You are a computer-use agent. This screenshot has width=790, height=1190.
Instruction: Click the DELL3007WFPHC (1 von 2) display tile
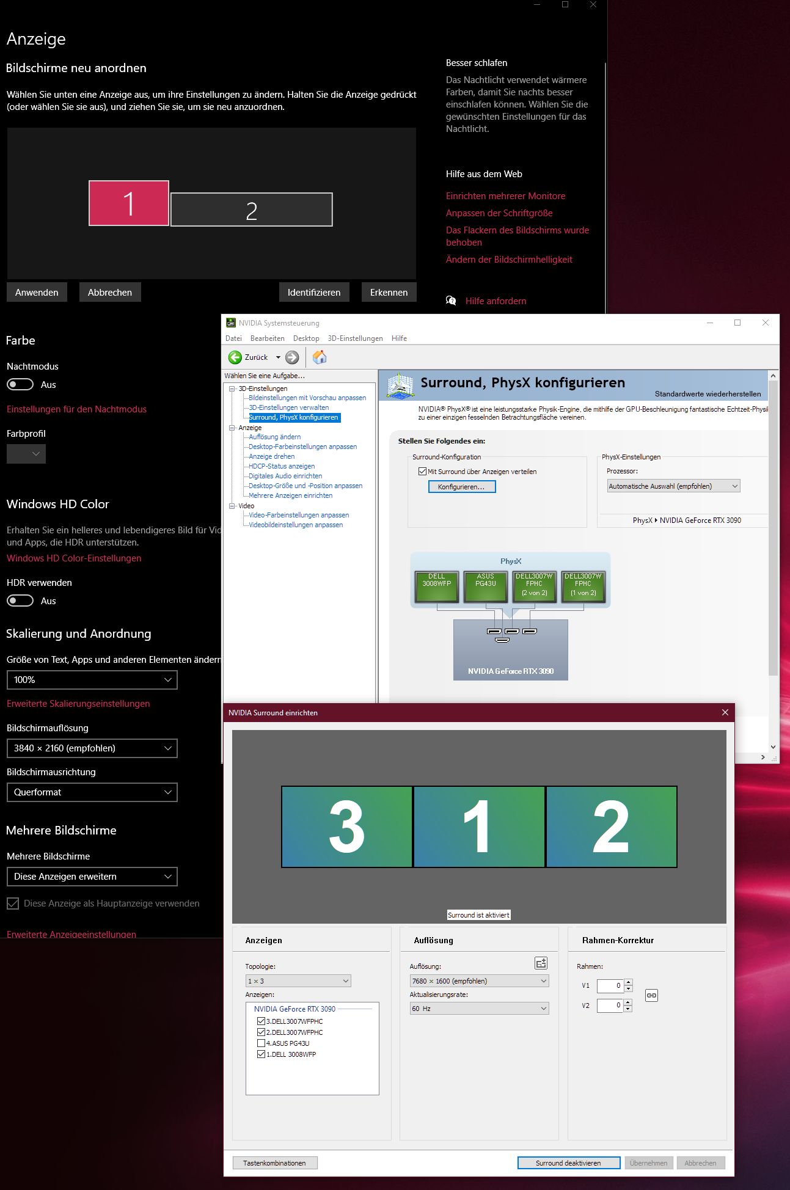583,588
